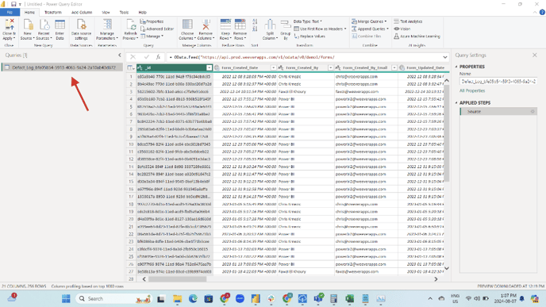Open Manage Parameters
546x307 pixels.
(107, 29)
